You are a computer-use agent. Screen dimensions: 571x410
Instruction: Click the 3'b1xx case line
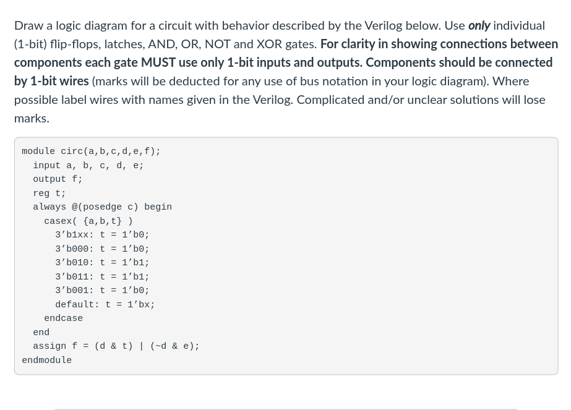(102, 235)
